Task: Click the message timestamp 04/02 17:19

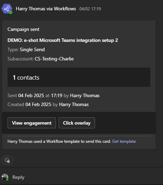Action: tap(90, 9)
